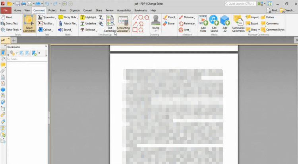Click the Bookmarks panel Find field
This screenshot has height=164, width=298.
click(x=27, y=59)
